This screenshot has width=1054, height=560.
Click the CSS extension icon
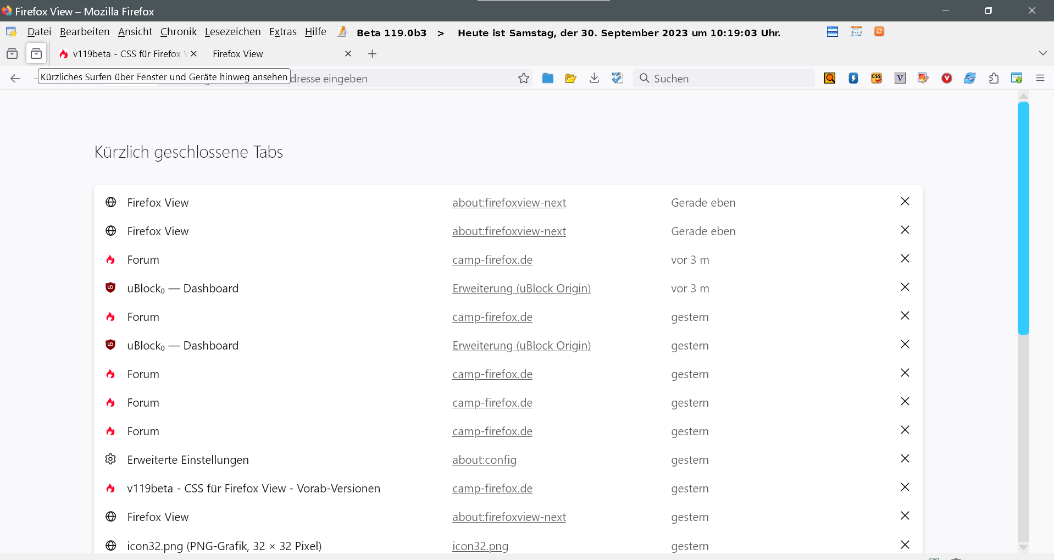[877, 78]
